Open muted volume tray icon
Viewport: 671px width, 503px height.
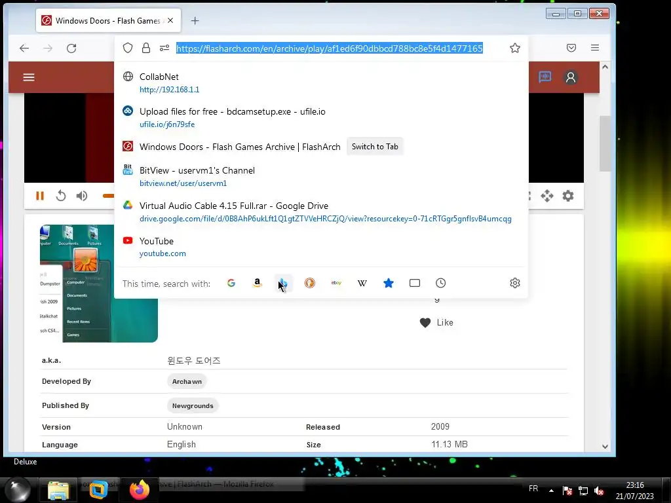599,491
